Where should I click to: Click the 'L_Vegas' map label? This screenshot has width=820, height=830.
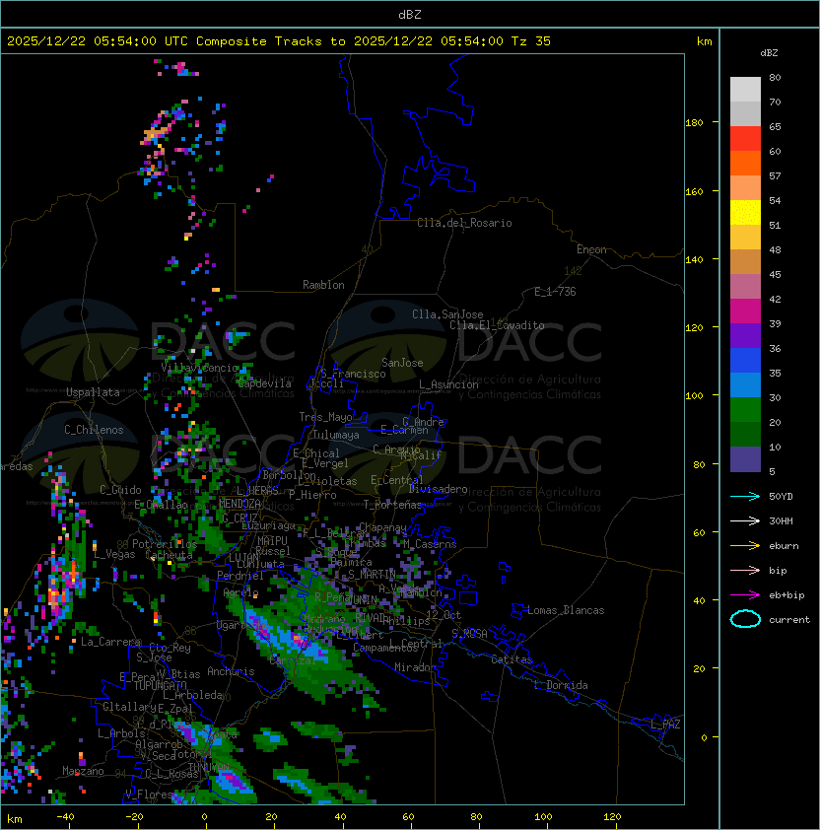pyautogui.click(x=114, y=554)
